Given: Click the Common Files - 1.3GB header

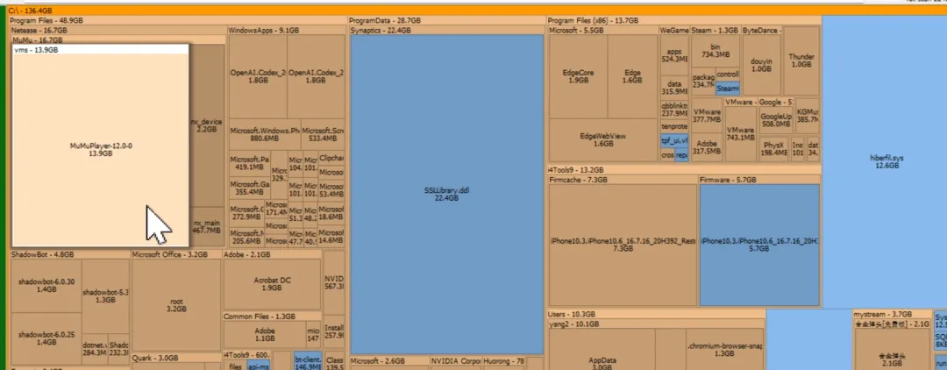Looking at the screenshot, I should click(272, 317).
